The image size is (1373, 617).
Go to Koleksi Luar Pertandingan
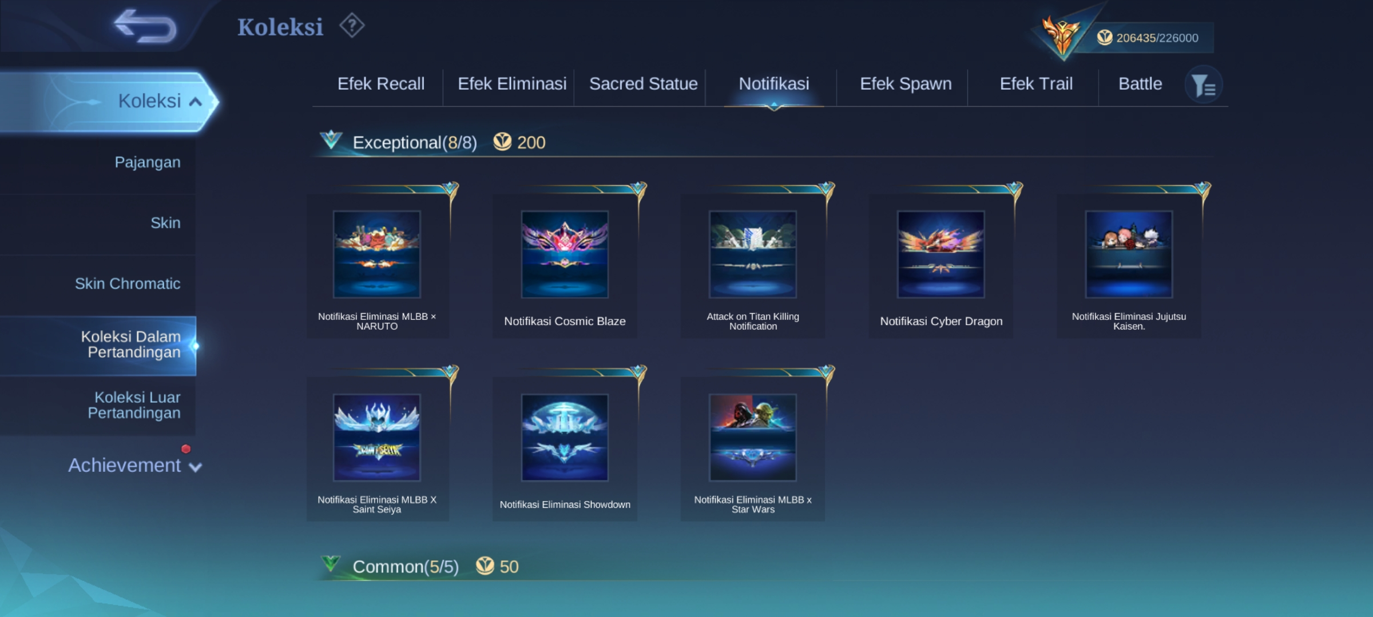tap(134, 405)
